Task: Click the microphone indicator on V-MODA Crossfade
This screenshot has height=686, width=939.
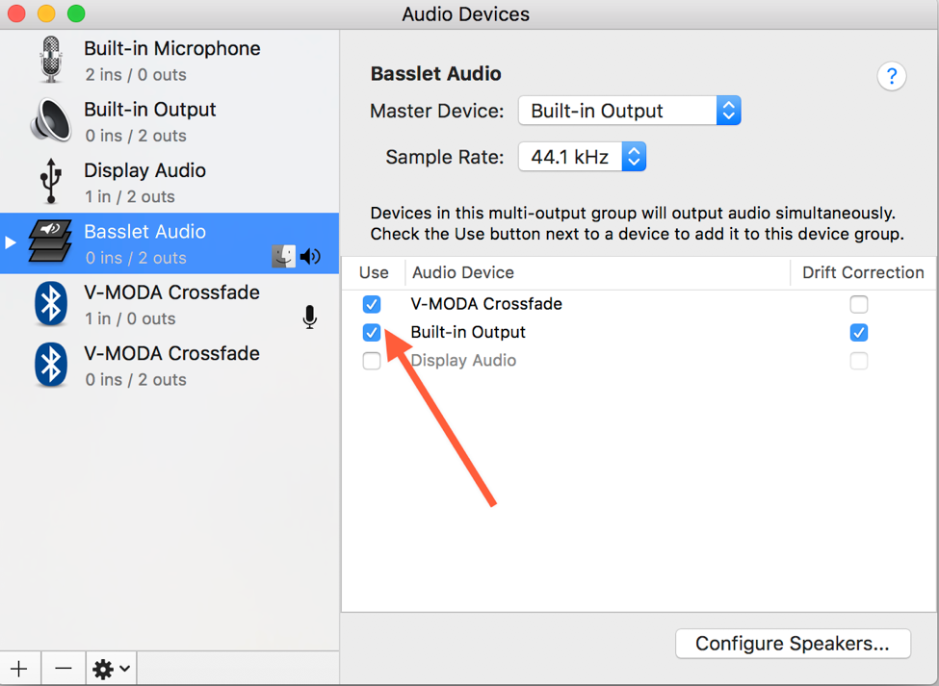Action: [x=310, y=317]
